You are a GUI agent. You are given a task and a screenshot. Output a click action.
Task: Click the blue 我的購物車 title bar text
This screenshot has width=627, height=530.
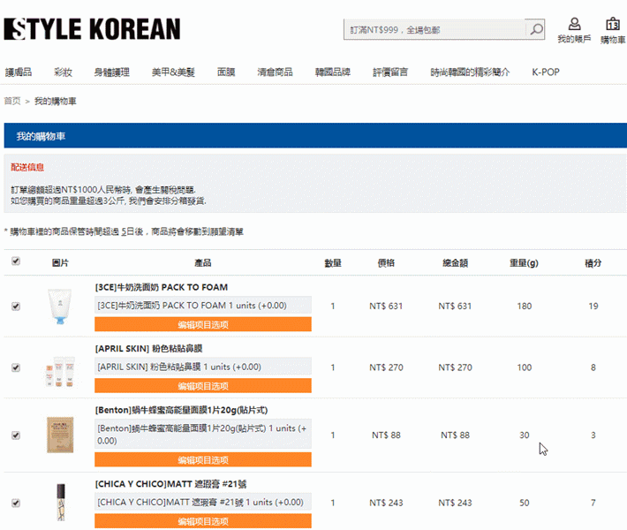coord(41,136)
